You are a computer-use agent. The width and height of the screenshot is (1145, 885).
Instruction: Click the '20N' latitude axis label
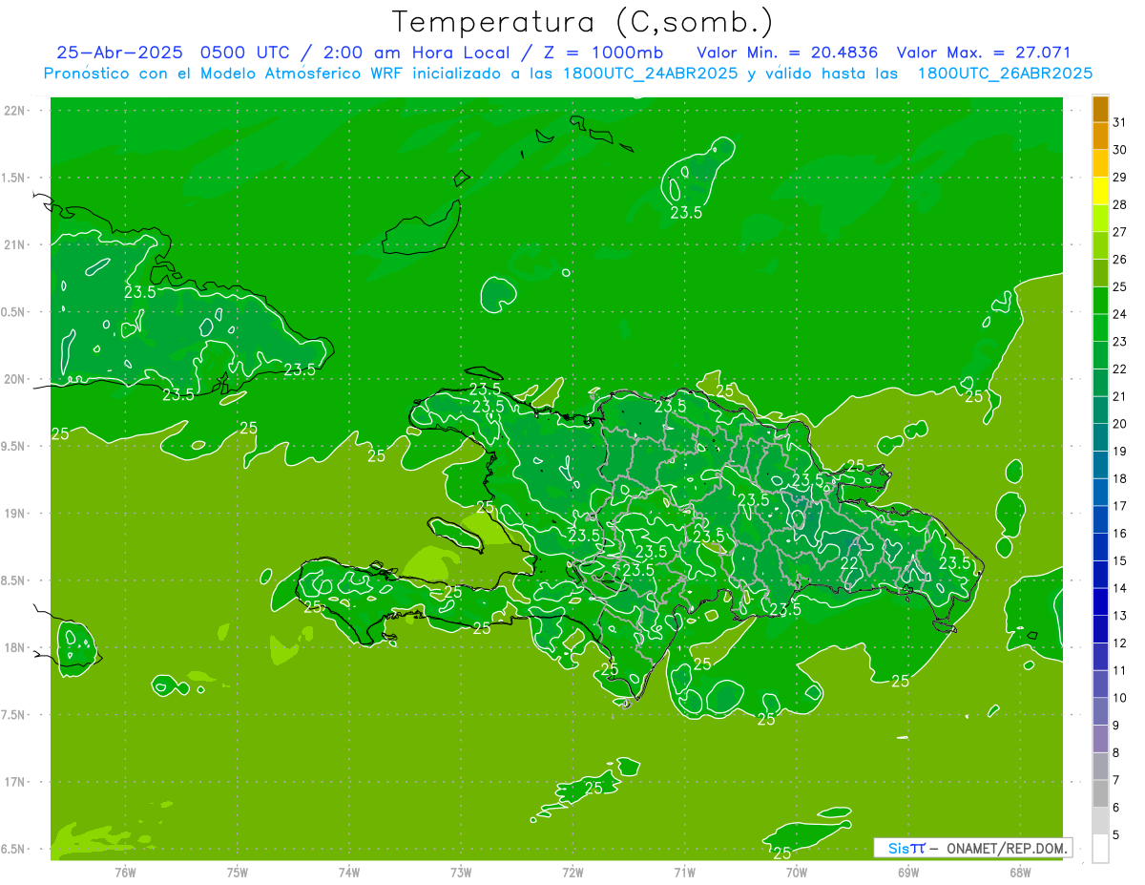point(14,379)
